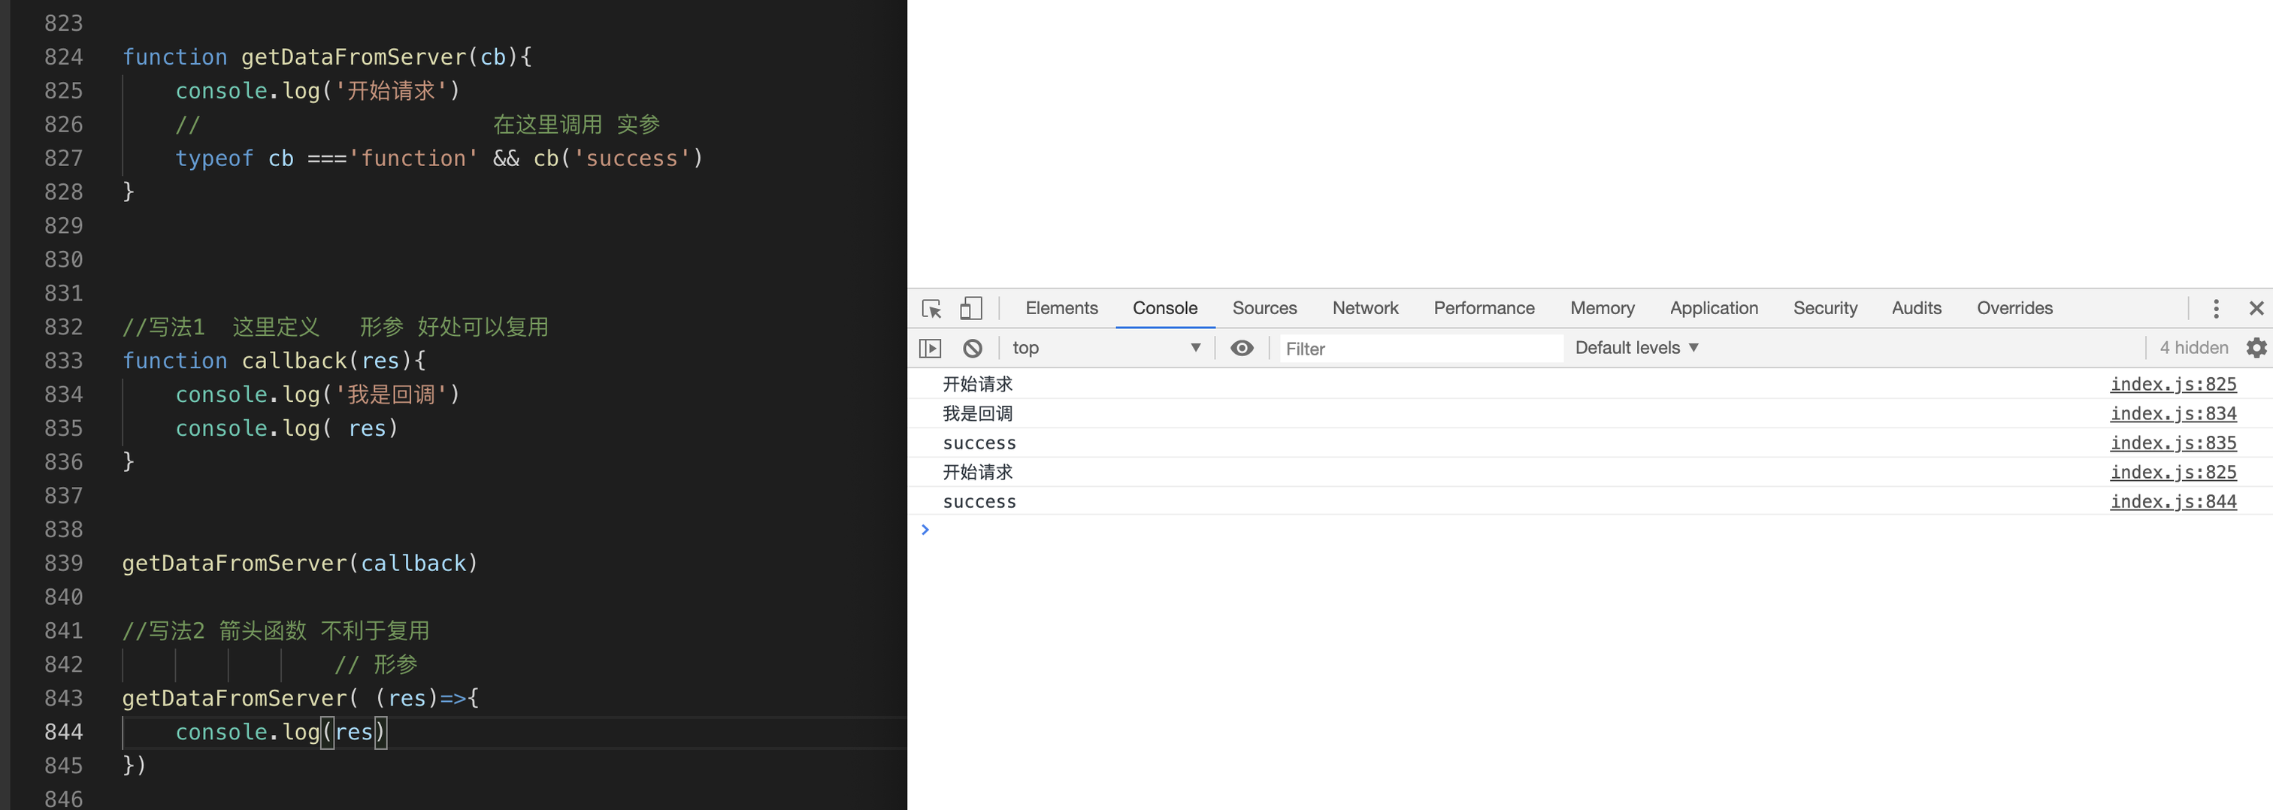The image size is (2273, 810).
Task: Open the index.js:844 source link
Action: [2173, 501]
